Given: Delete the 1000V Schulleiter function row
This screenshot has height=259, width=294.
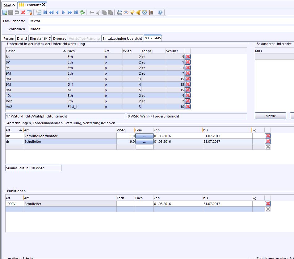Looking at the screenshot, I should tap(268, 203).
